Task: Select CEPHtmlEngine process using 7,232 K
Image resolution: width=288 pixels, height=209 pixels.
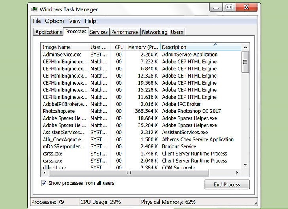Action: [x=141, y=62]
